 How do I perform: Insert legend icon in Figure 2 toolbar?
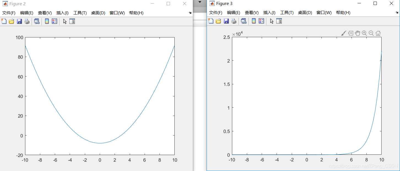click(x=54, y=21)
